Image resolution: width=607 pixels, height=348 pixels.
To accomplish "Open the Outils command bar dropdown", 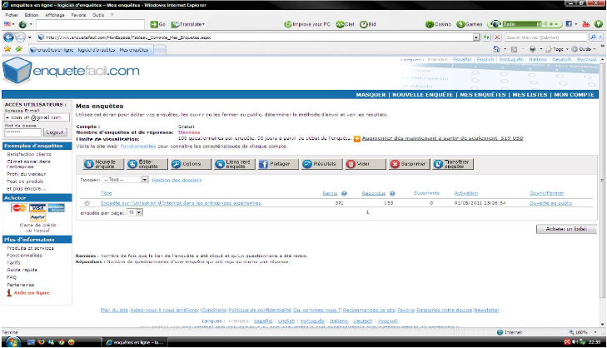I will 585,49.
